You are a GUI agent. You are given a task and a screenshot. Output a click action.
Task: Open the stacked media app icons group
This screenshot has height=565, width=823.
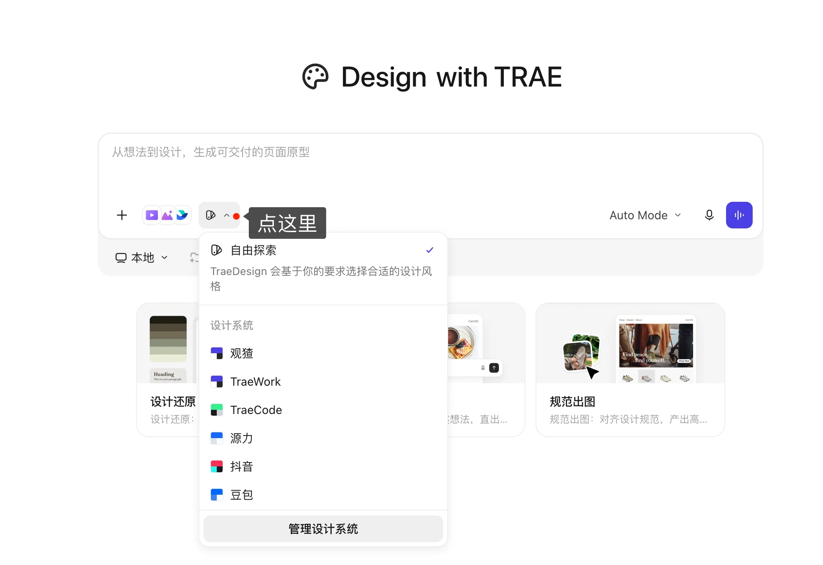point(167,215)
